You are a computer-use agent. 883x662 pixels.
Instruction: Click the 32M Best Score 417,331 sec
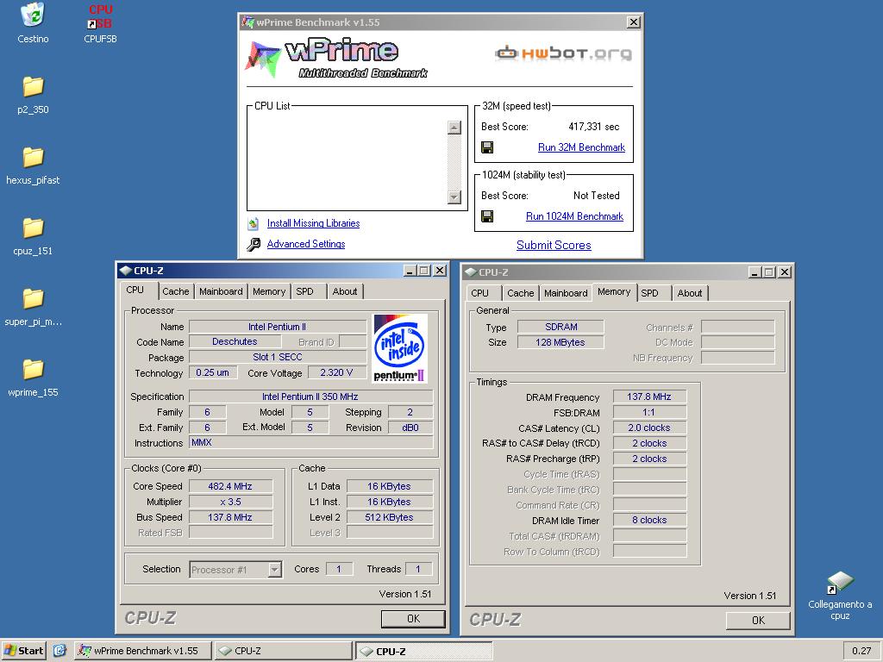593,127
